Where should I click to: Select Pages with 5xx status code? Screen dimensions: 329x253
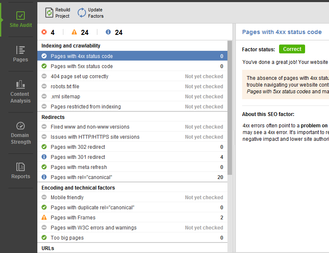[x=82, y=66]
